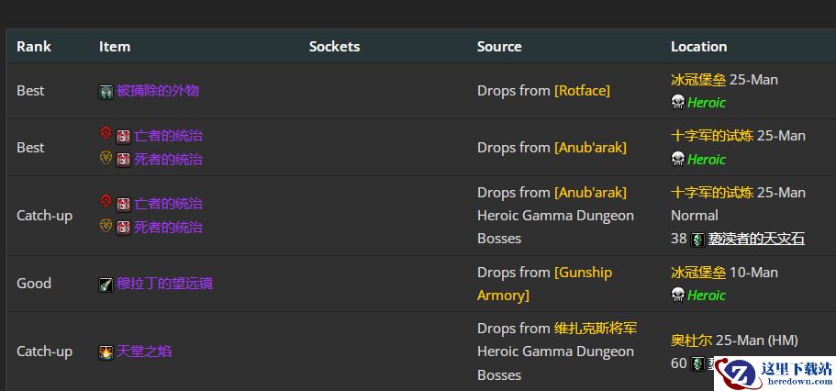Click the 死者的统治 item icon in the Catch-up row
Screen dimensions: 836x391
(124, 228)
